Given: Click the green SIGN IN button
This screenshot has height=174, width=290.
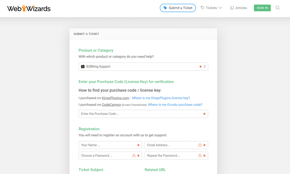Looking at the screenshot, I should coord(262,8).
